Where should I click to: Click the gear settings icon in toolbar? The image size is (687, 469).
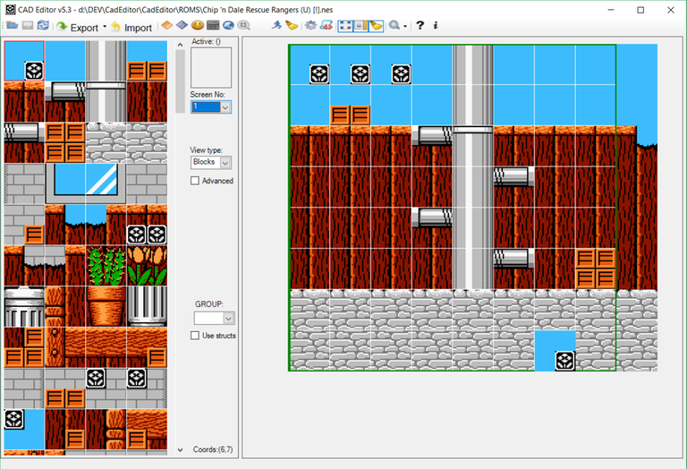pos(310,27)
